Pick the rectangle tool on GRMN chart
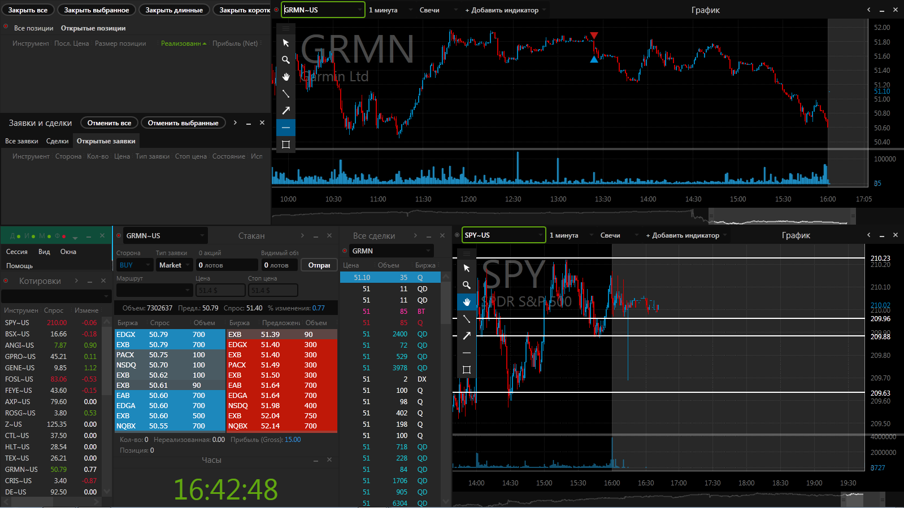Viewport: 904px width, 508px height. [x=286, y=144]
